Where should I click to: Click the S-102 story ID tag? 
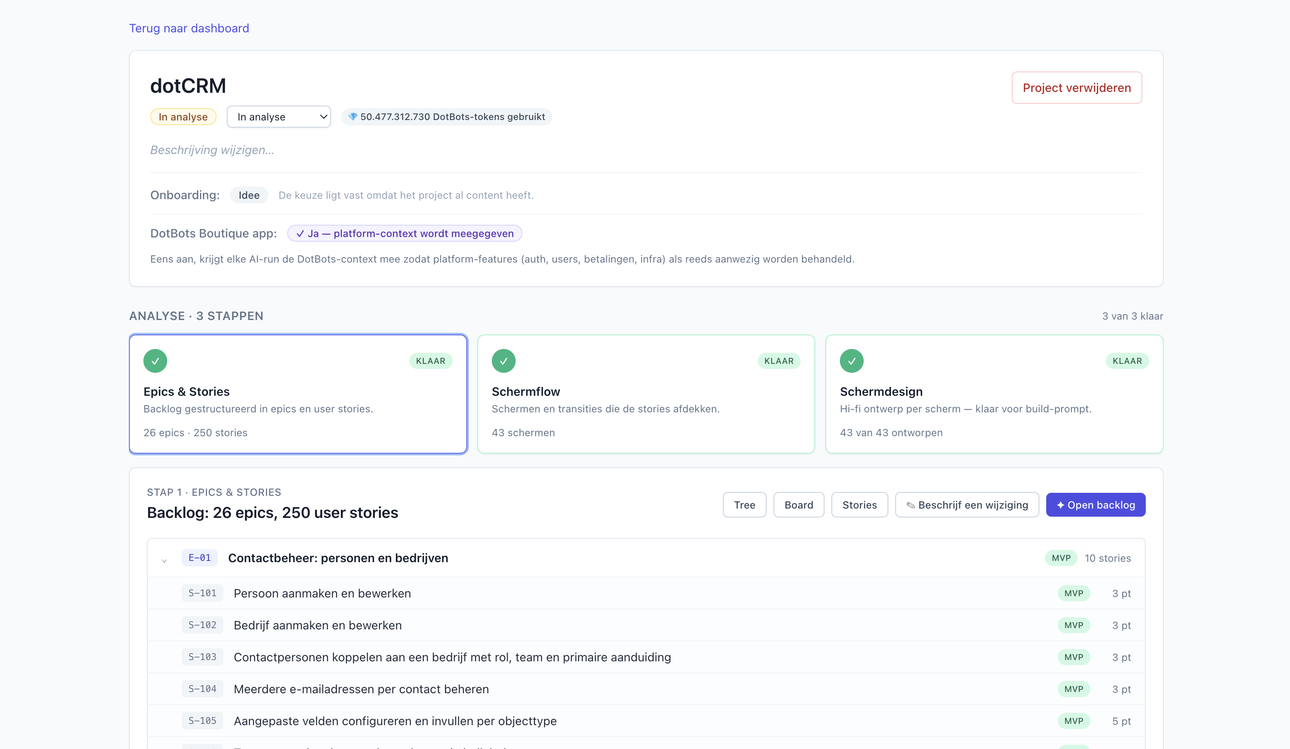coord(202,625)
